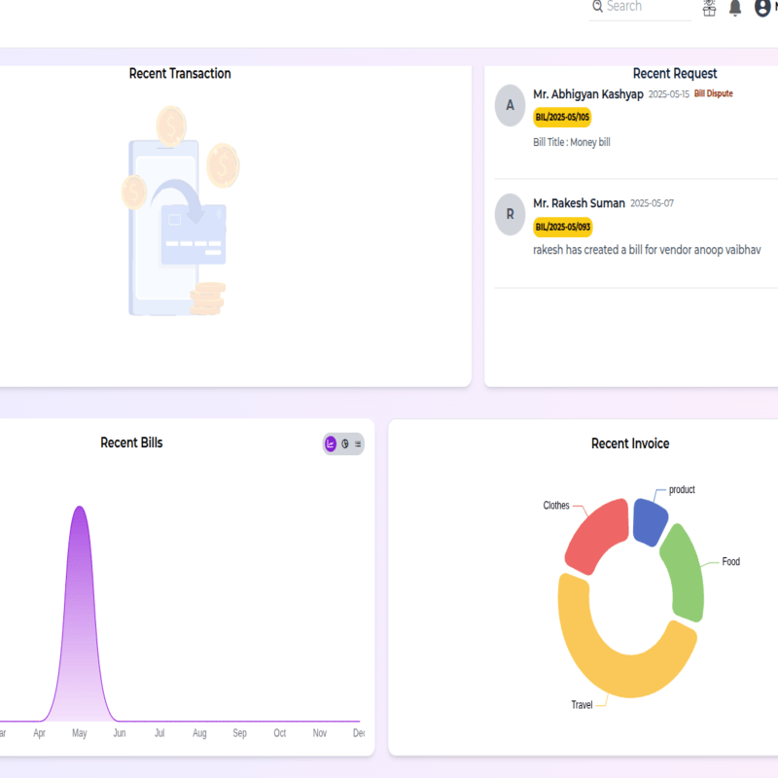Image resolution: width=778 pixels, height=778 pixels.
Task: Switch Recent Bills to list view
Action: pyautogui.click(x=358, y=443)
